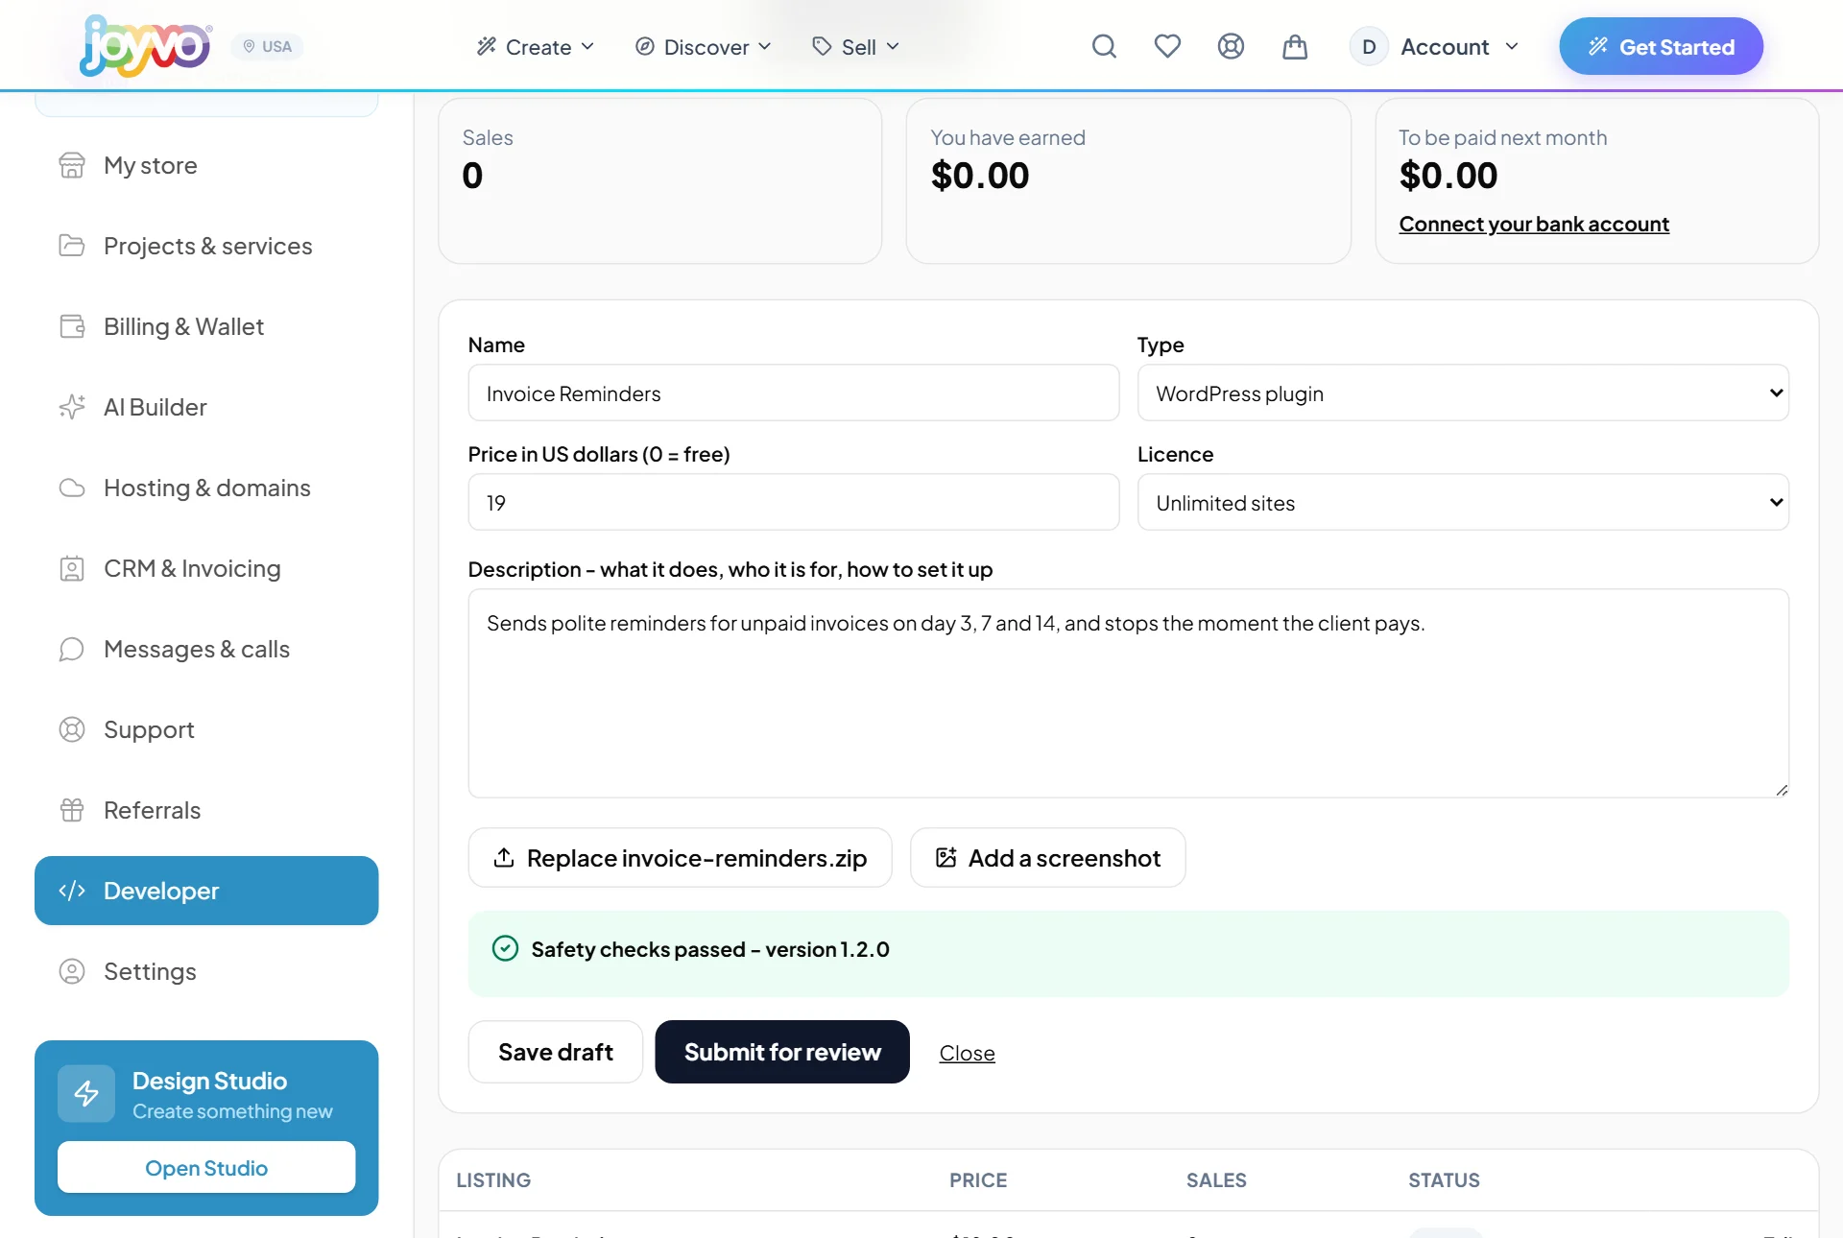Click the Open Studio button
This screenshot has width=1843, height=1238.
pos(206,1167)
